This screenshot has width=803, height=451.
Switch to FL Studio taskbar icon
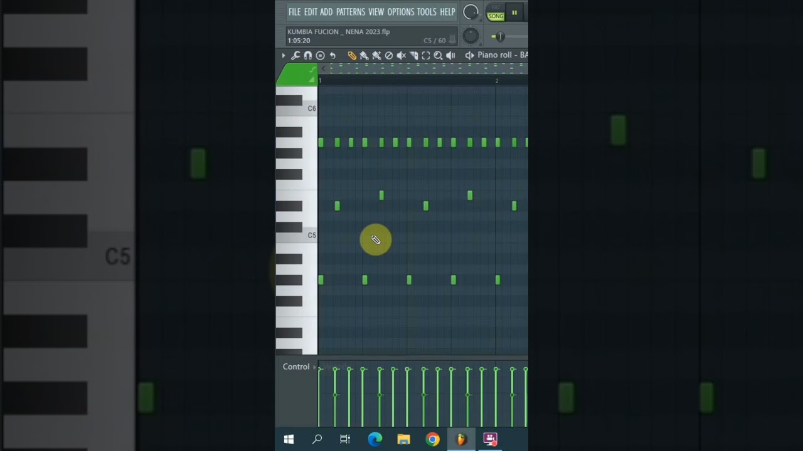tap(461, 439)
